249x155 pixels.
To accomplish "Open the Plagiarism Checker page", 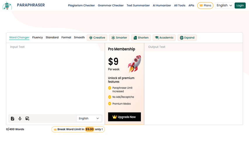I will [x=81, y=6].
